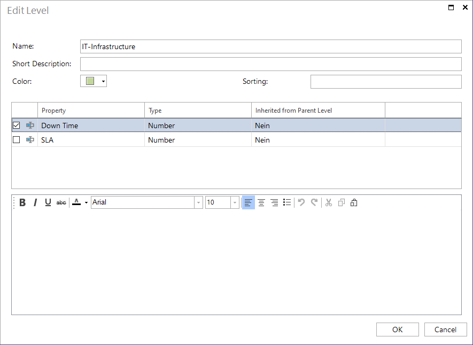Click the Sorting input field
Screen dimensions: 473x345
[386, 82]
